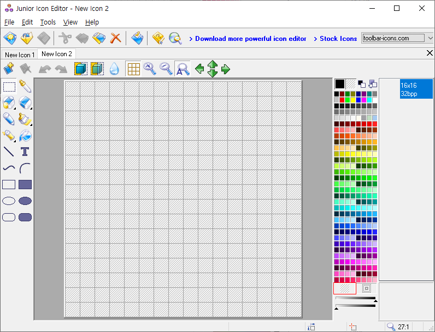The height and width of the screenshot is (332, 435).
Task: Click the opaque blue cube selection icon
Action: (x=81, y=69)
